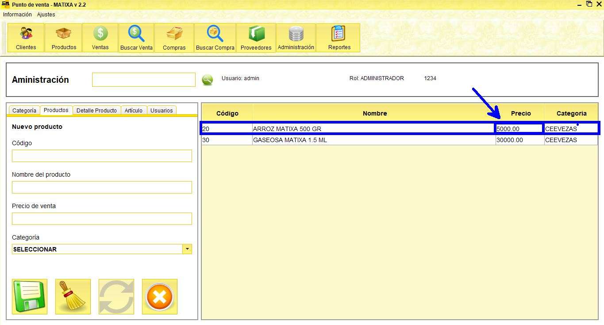Viewport: 604px width, 325px height.
Task: Clear the form with broom icon
Action: 73,297
